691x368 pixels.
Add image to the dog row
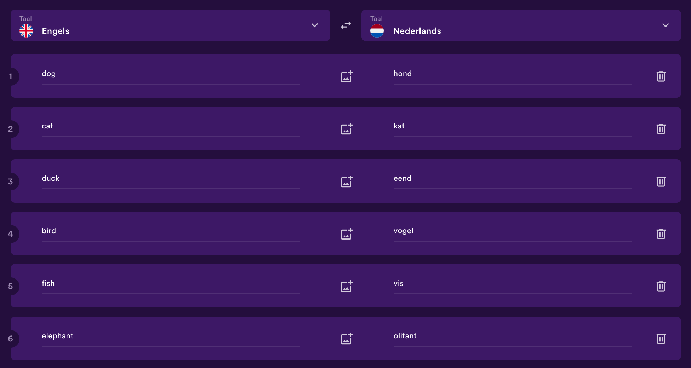347,76
